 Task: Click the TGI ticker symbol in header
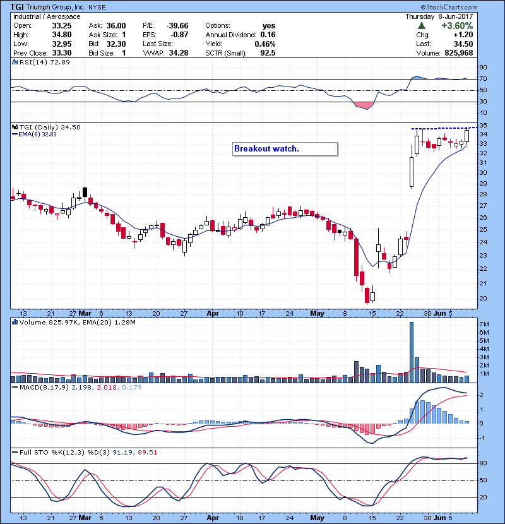pyautogui.click(x=16, y=7)
